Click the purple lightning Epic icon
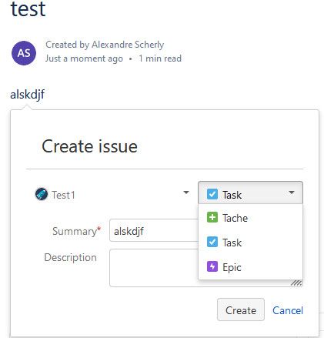This screenshot has width=324, height=338. 212,266
